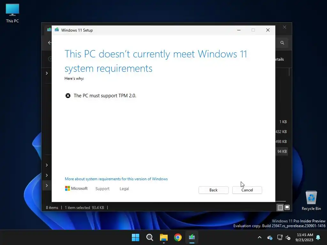Open More about system requirements link
Viewport: 327px width, 245px height.
[116, 179]
